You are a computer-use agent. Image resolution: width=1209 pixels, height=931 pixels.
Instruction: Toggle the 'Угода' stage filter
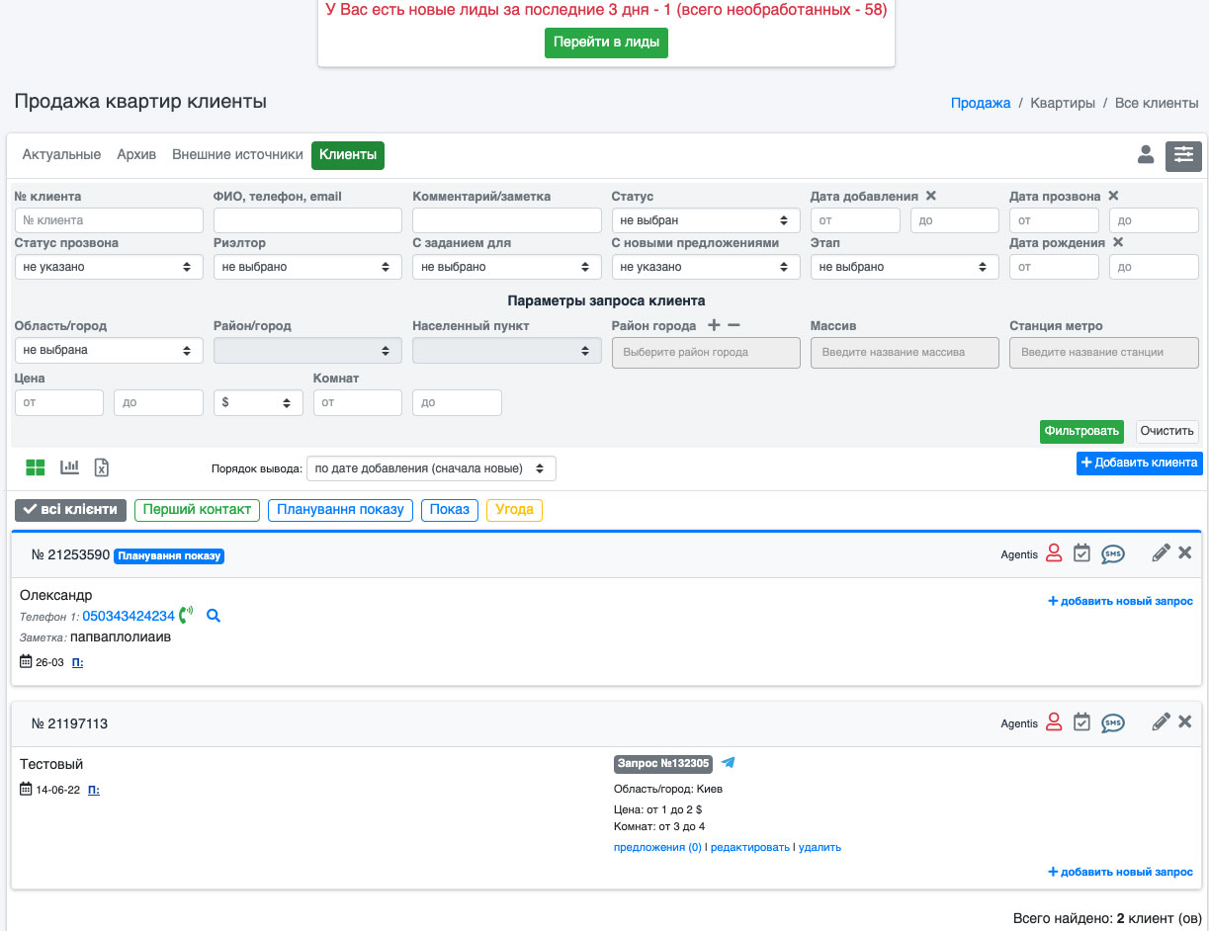[x=514, y=510]
